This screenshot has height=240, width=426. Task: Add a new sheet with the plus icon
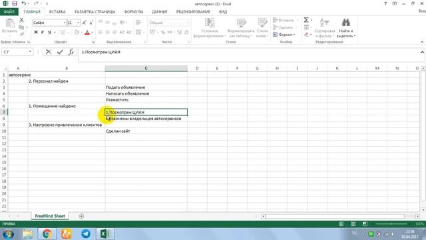click(x=81, y=216)
